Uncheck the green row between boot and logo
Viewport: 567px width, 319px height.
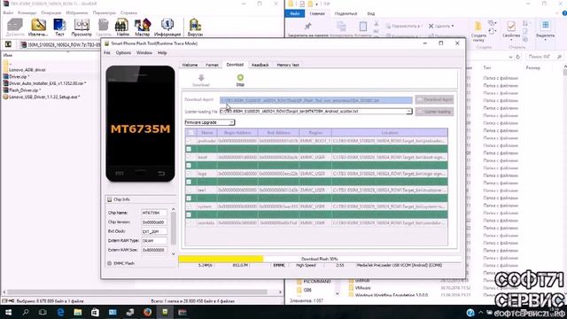[189, 166]
